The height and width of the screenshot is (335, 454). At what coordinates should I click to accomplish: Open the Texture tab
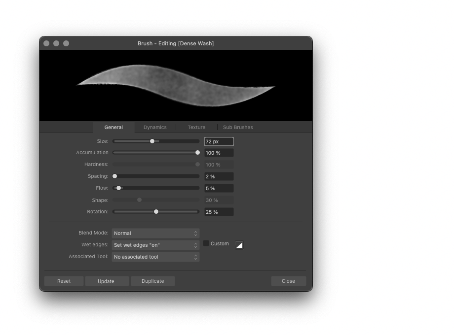(x=196, y=127)
